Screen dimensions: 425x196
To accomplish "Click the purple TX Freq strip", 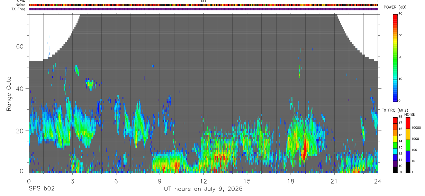I will pyautogui.click(x=204, y=9).
